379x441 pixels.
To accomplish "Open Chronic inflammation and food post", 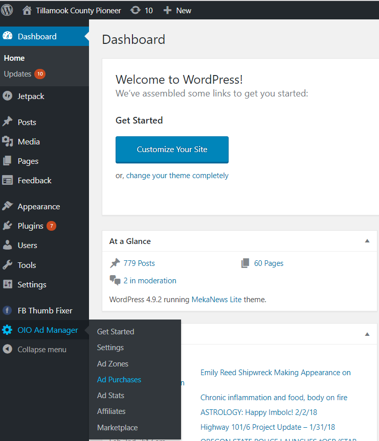I will click(x=274, y=398).
